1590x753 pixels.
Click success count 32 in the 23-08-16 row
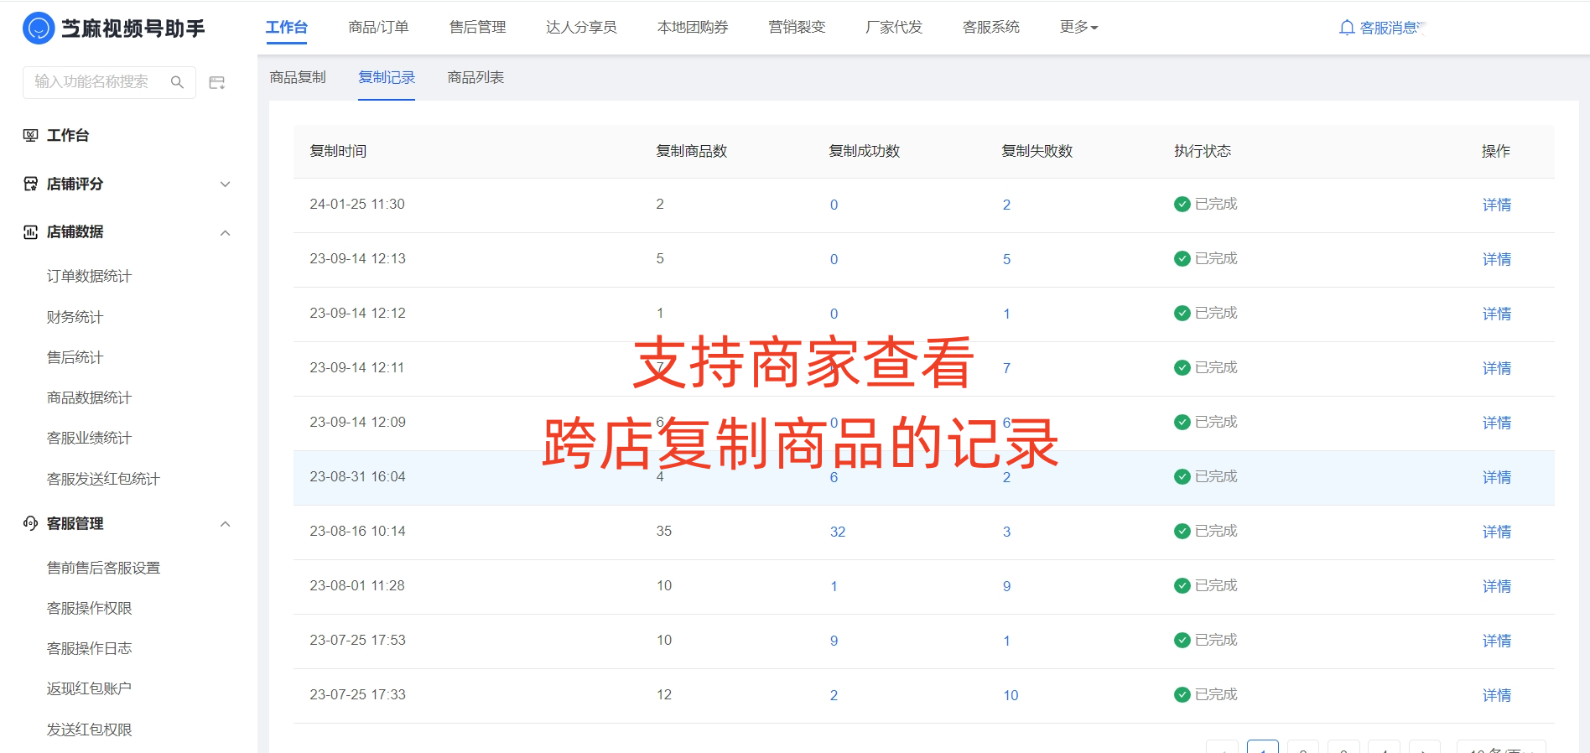point(838,532)
